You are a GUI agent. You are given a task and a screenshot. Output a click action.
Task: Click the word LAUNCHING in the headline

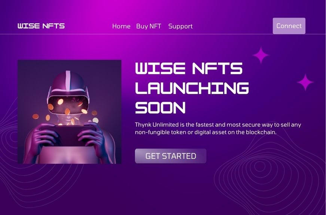(192, 88)
